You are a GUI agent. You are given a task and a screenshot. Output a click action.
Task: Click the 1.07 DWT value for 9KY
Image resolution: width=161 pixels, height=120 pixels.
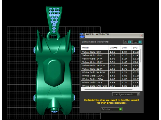pos(124,52)
